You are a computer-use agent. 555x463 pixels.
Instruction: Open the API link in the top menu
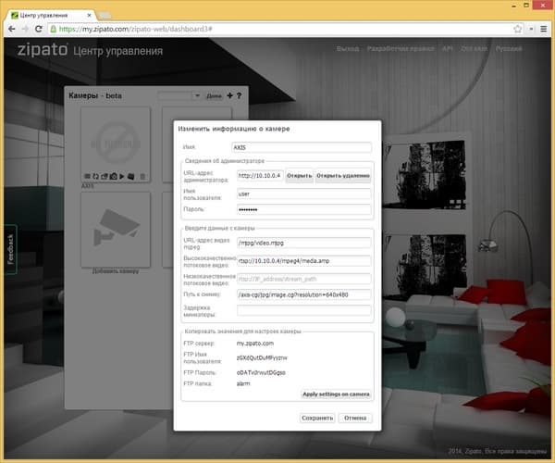[x=448, y=48]
